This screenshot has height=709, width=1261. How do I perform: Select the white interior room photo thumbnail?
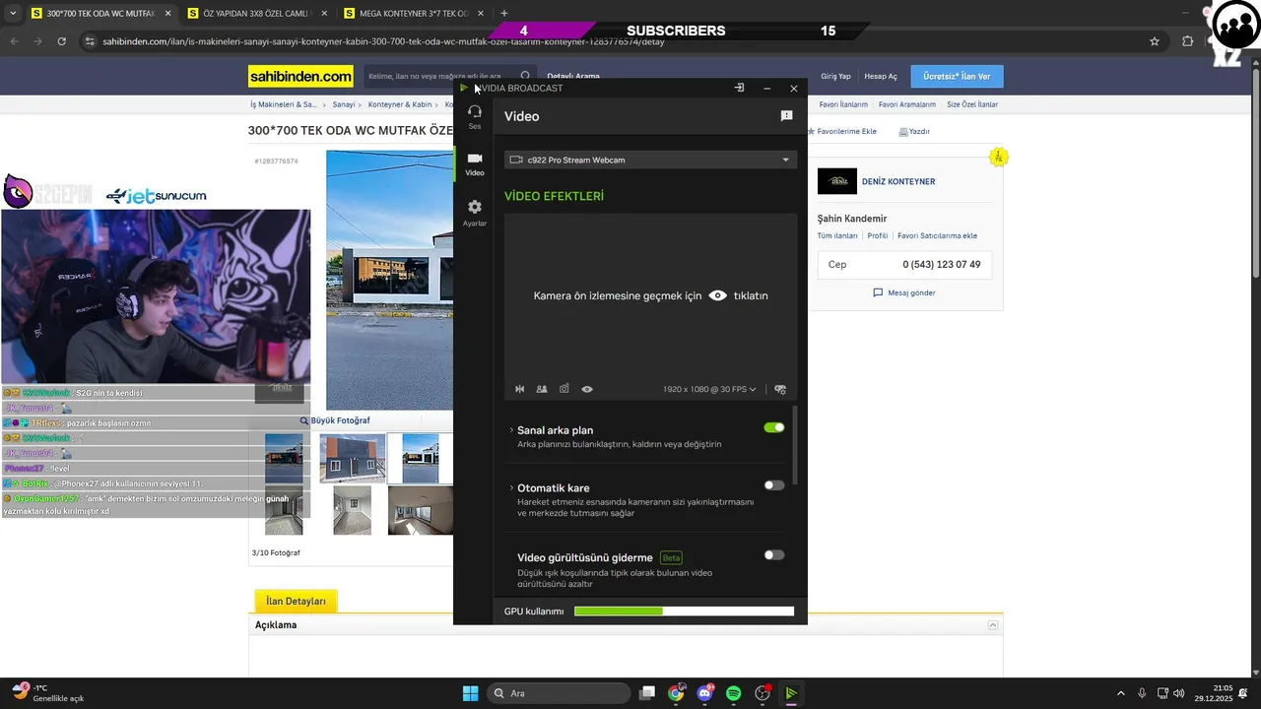[x=353, y=510]
